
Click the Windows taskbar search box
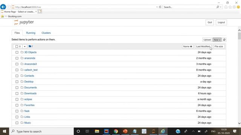click(41, 131)
